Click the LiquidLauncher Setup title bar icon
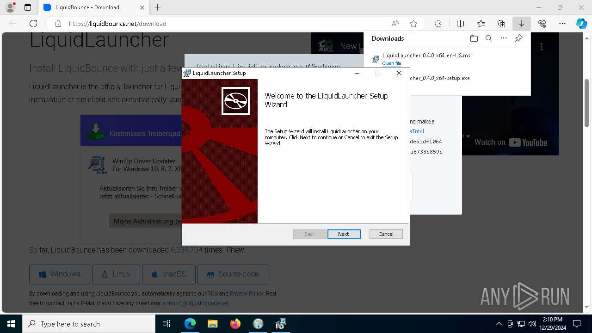 [x=187, y=73]
